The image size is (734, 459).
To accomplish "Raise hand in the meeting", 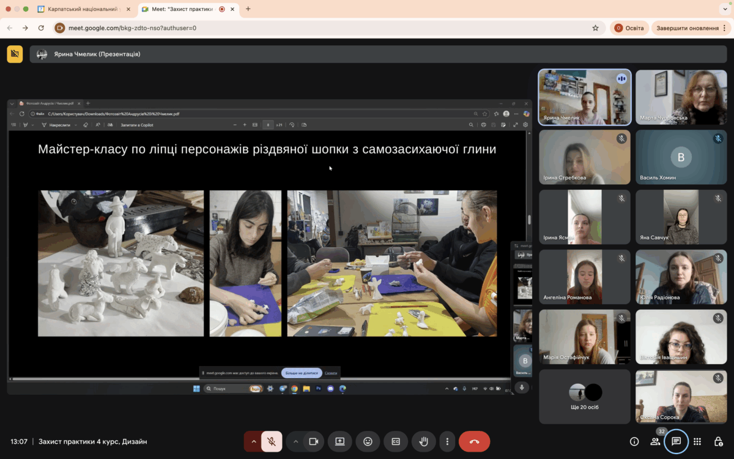I will (x=423, y=441).
